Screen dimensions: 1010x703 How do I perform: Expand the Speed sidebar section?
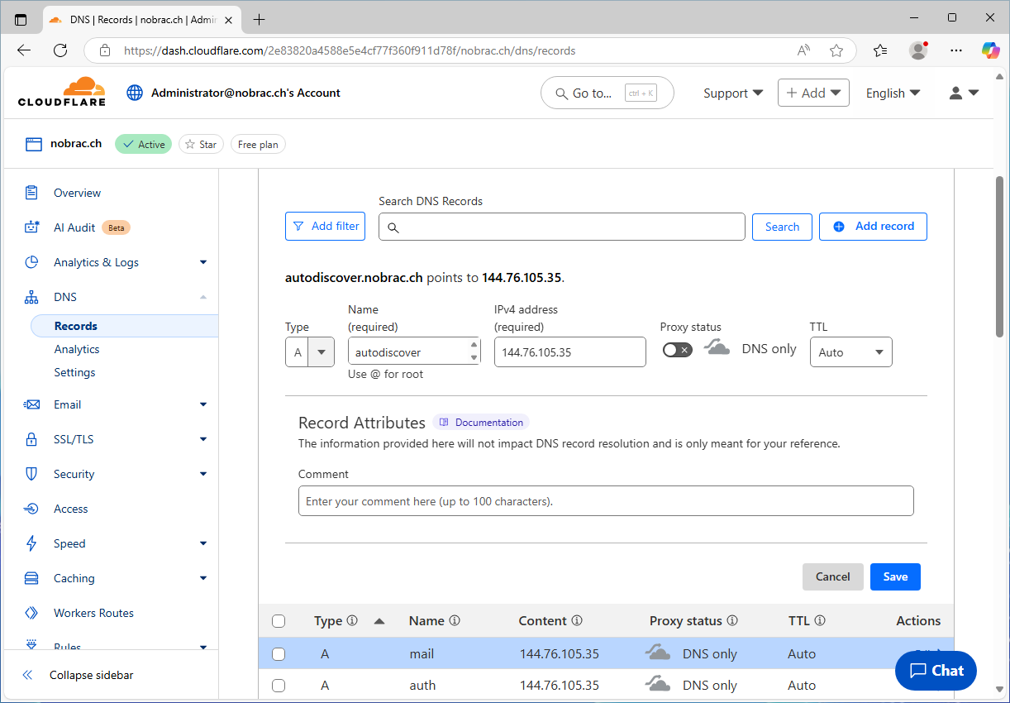203,543
